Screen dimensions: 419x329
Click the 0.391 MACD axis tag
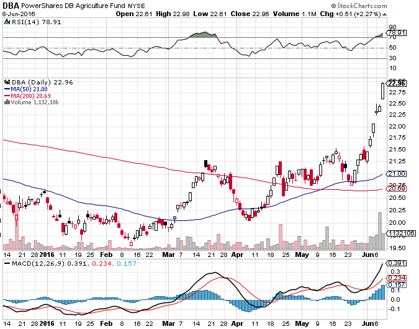[x=397, y=263]
